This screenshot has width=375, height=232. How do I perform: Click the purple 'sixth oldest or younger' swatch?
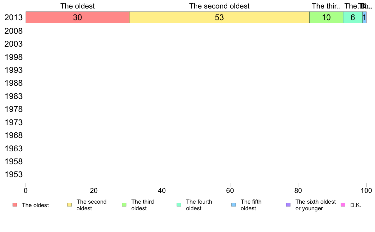[x=289, y=205]
